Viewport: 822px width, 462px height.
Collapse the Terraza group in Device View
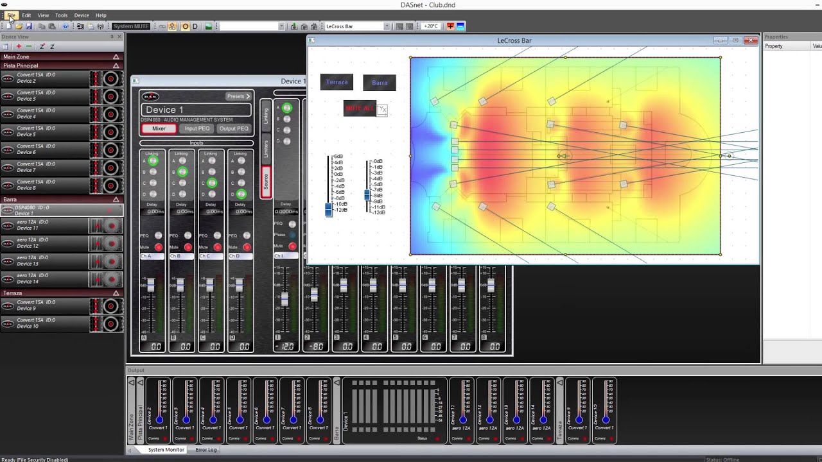click(x=116, y=293)
